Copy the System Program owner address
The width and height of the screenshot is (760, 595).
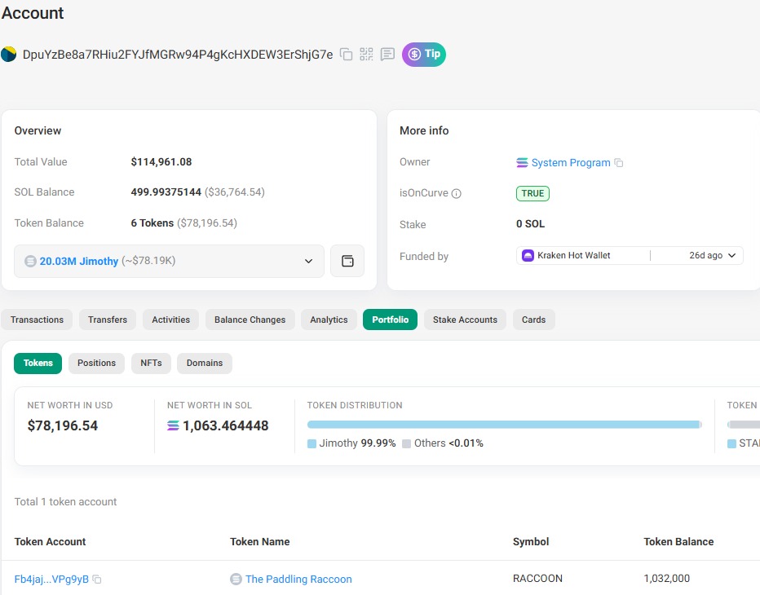[x=619, y=163]
